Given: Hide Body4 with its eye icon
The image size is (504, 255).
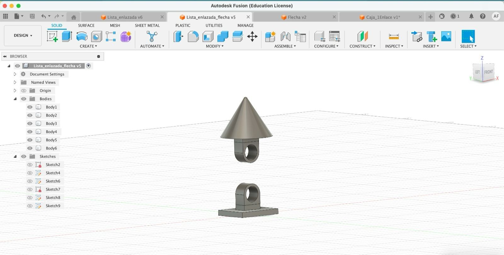Looking at the screenshot, I should tap(30, 132).
